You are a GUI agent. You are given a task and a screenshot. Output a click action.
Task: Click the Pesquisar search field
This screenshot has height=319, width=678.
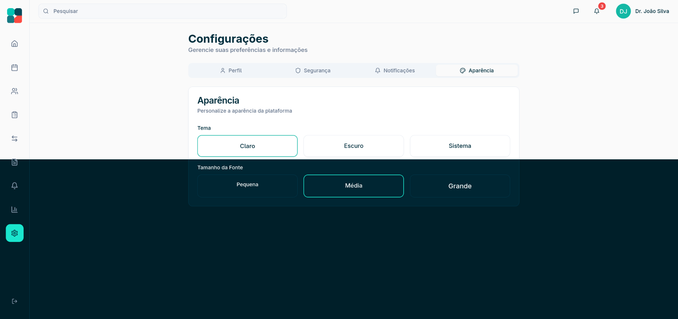[162, 11]
